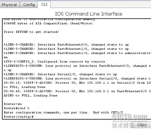Click the Copy button
Screen dimensions: 151x132
(142, 125)
